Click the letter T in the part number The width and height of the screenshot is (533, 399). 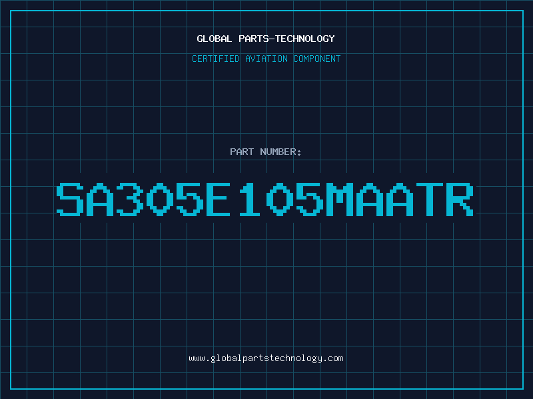coord(430,199)
